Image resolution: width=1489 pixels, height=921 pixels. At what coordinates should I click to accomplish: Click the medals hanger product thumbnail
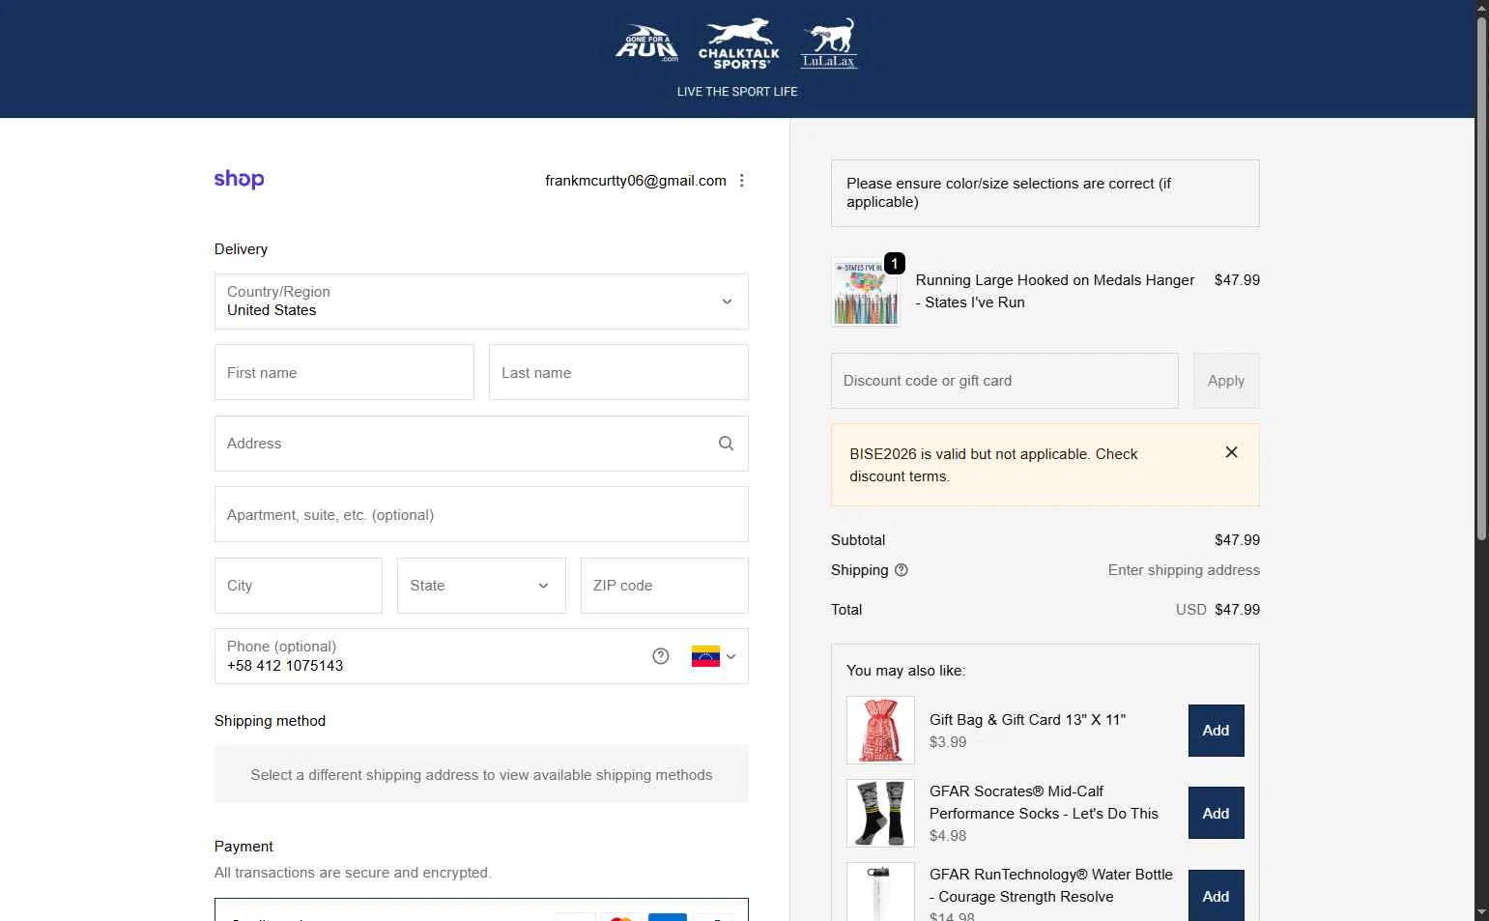coord(866,293)
